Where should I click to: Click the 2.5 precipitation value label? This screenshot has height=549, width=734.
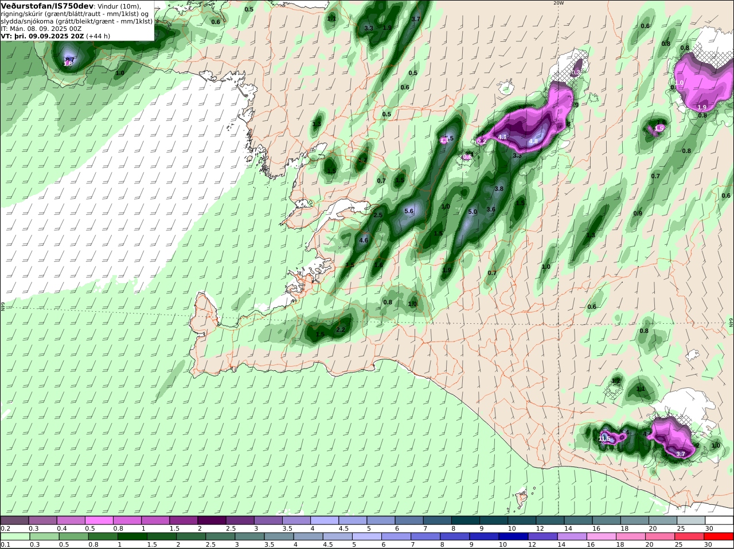[x=378, y=215]
